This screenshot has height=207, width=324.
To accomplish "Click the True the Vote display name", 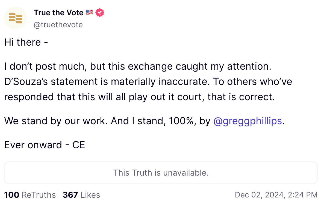I will 58,13.
